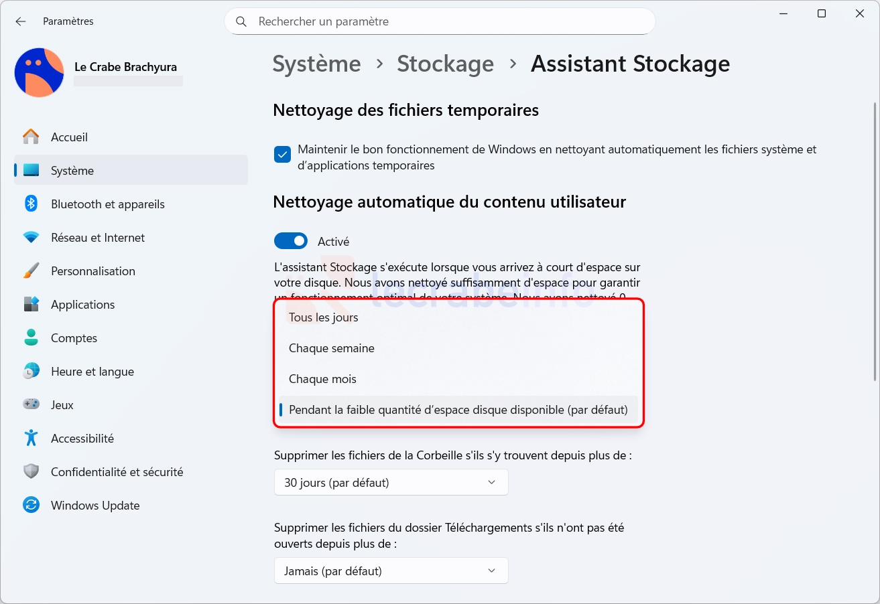Open the Windows Update icon
The image size is (880, 604).
[31, 506]
